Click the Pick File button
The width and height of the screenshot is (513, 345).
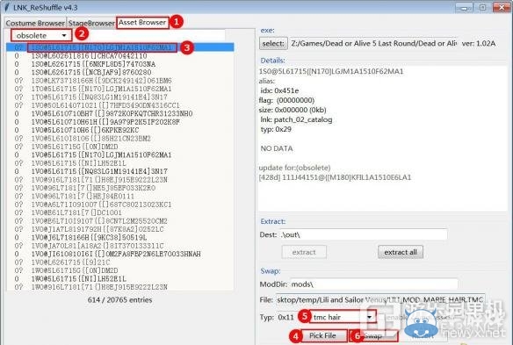322,336
